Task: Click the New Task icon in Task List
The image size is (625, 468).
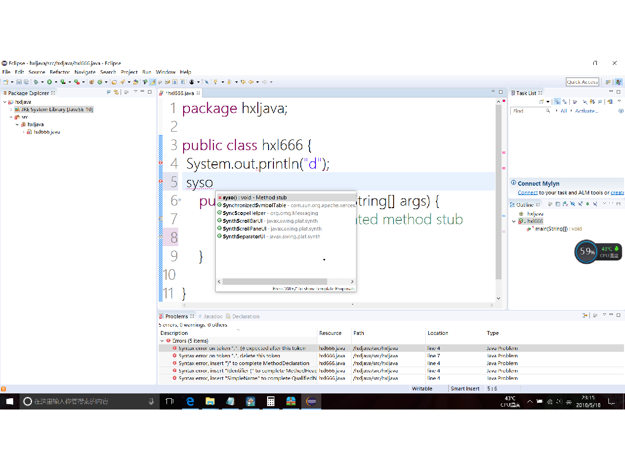Action: tap(542, 101)
